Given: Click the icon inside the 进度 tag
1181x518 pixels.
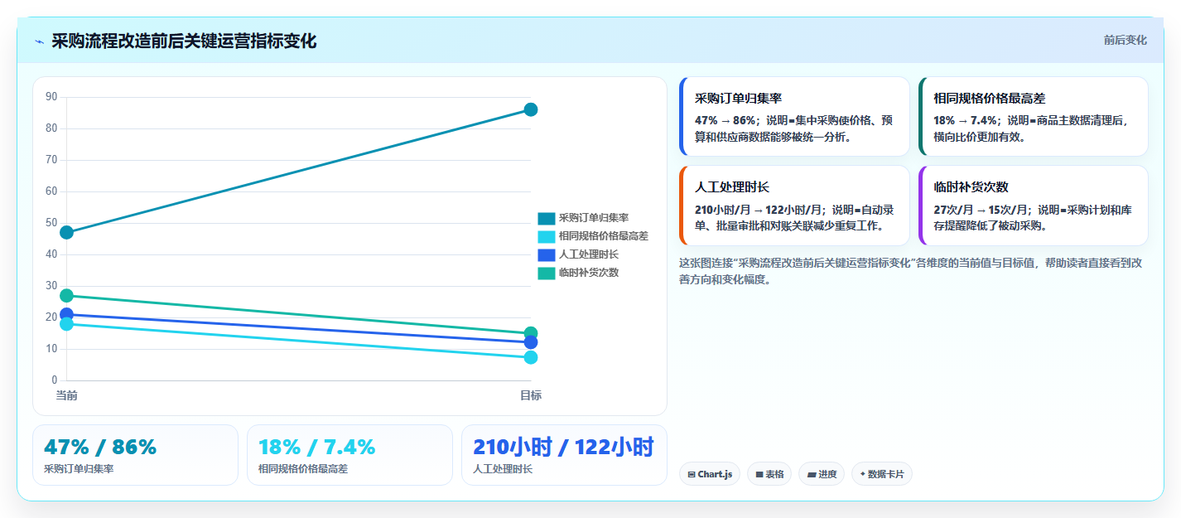Looking at the screenshot, I should [812, 475].
